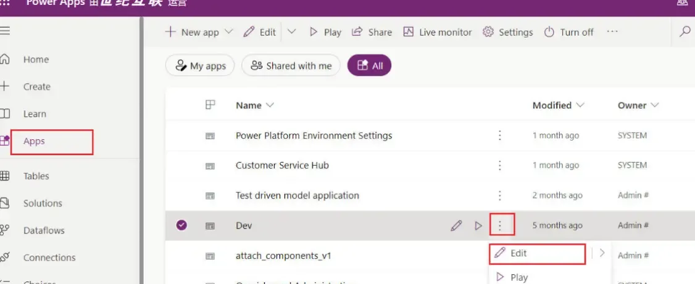Click the attach_components_v1 app type icon
The image size is (695, 284).
(x=210, y=256)
